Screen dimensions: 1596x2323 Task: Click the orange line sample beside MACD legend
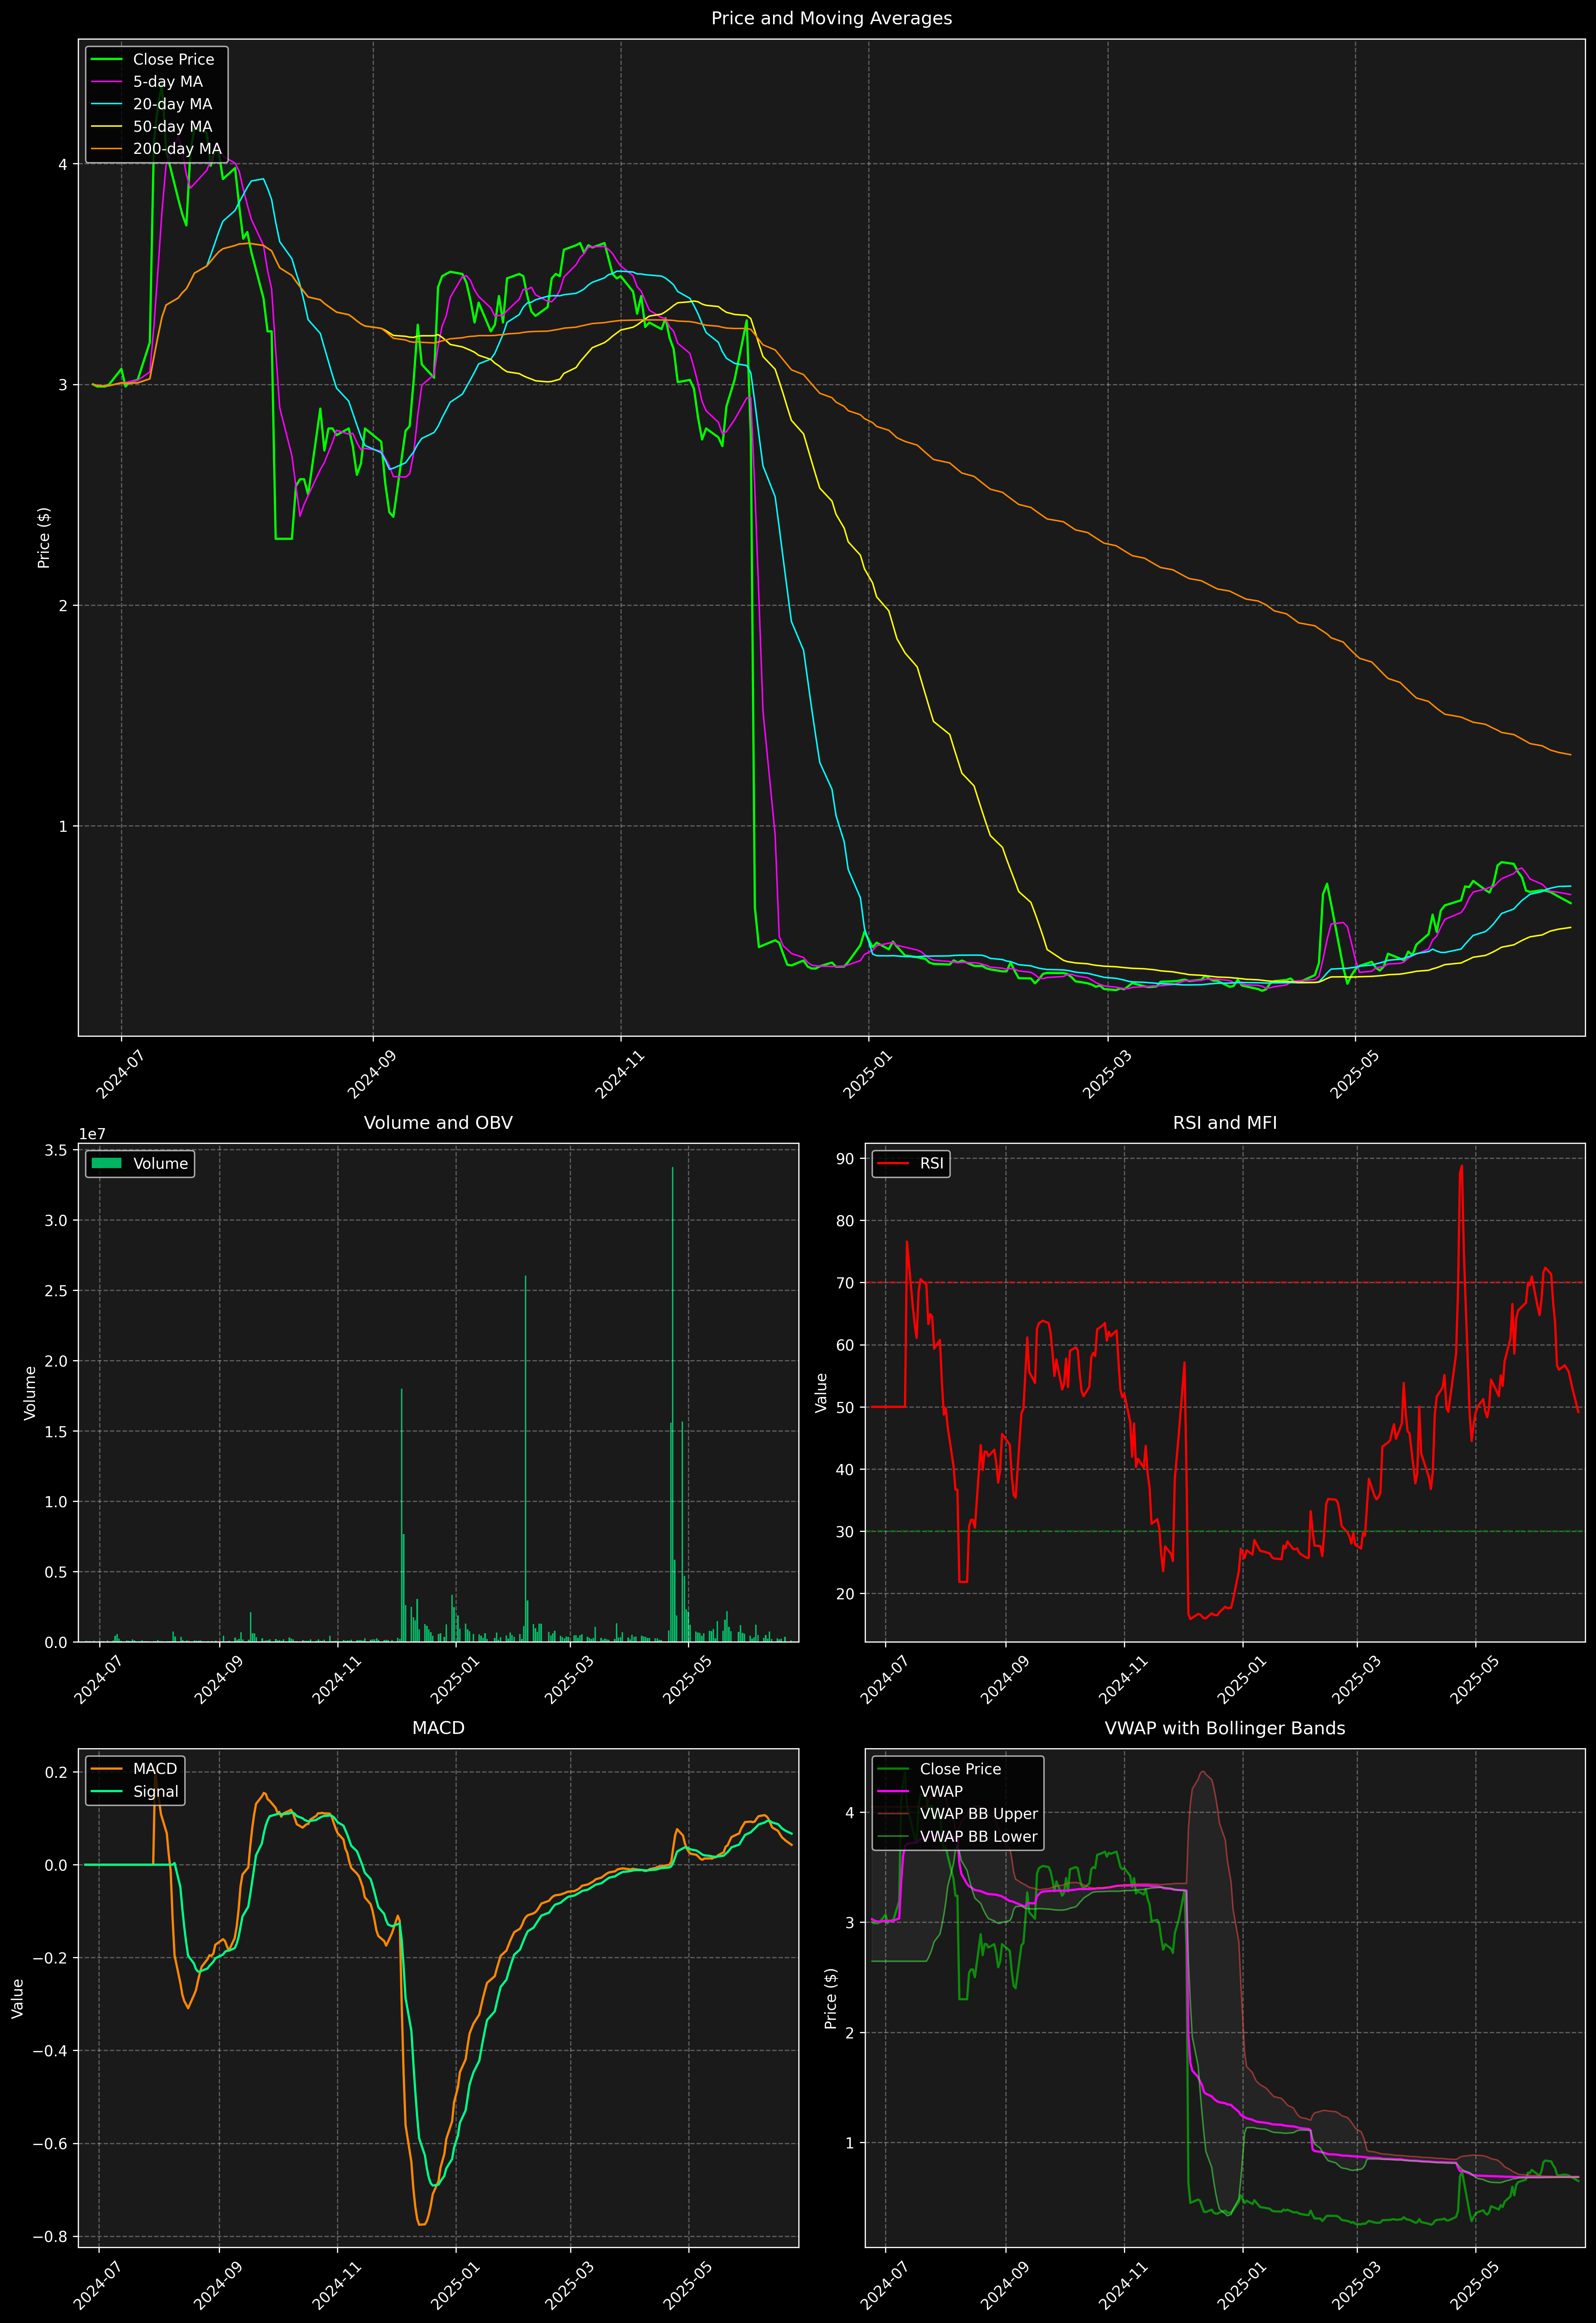pyautogui.click(x=106, y=1769)
